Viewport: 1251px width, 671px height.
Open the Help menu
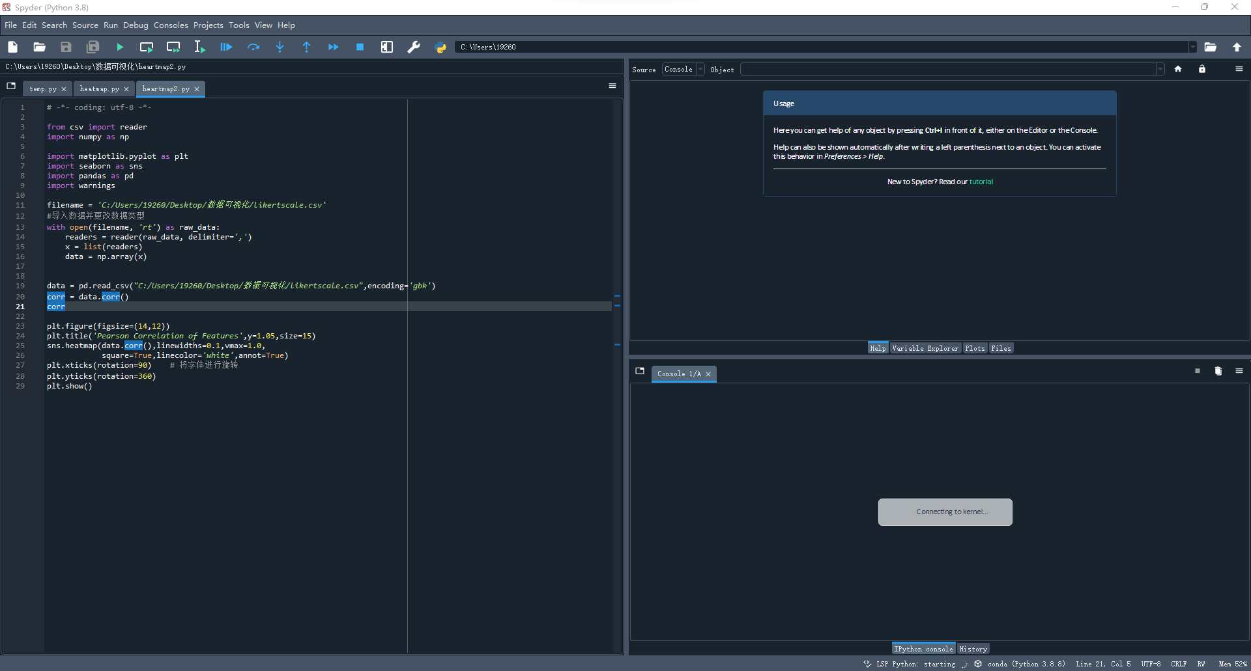pos(286,25)
